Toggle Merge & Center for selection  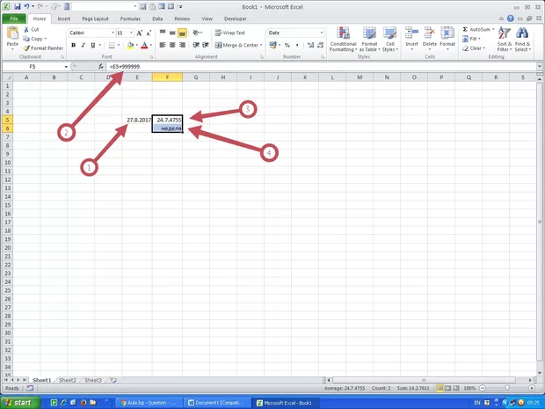[x=236, y=45]
